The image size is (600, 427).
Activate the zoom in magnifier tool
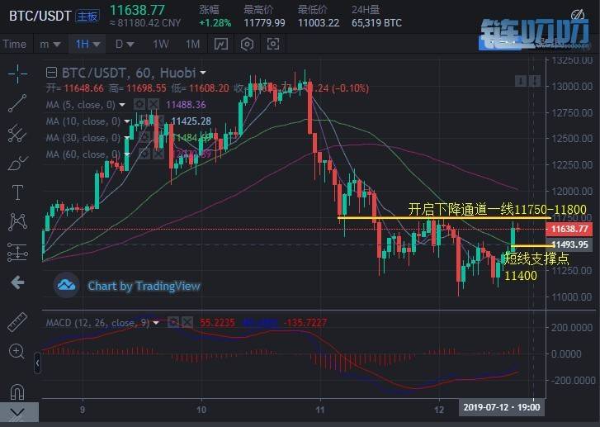click(17, 351)
